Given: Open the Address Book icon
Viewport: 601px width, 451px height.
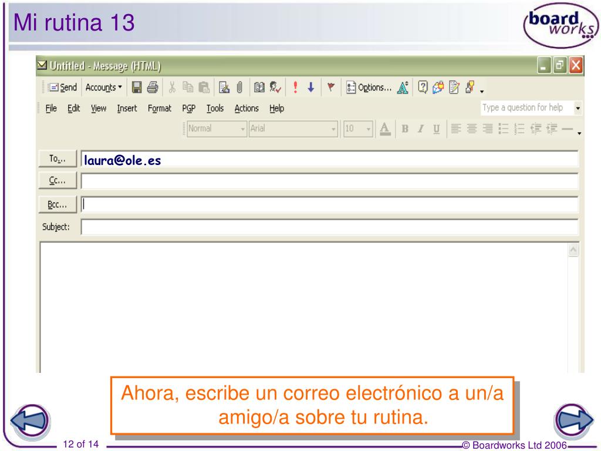Looking at the screenshot, I should pos(259,87).
